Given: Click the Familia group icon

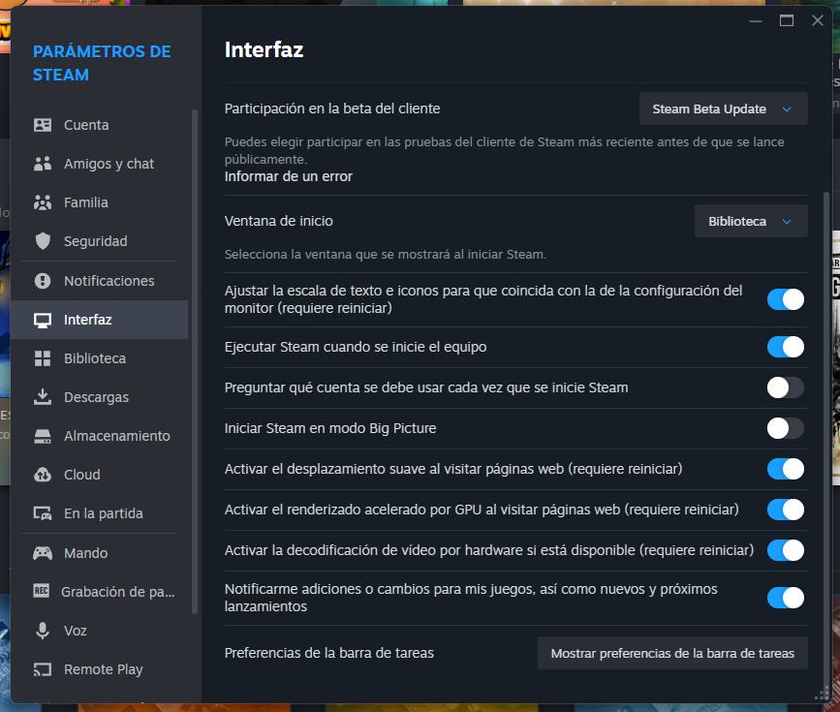Looking at the screenshot, I should pos(43,202).
